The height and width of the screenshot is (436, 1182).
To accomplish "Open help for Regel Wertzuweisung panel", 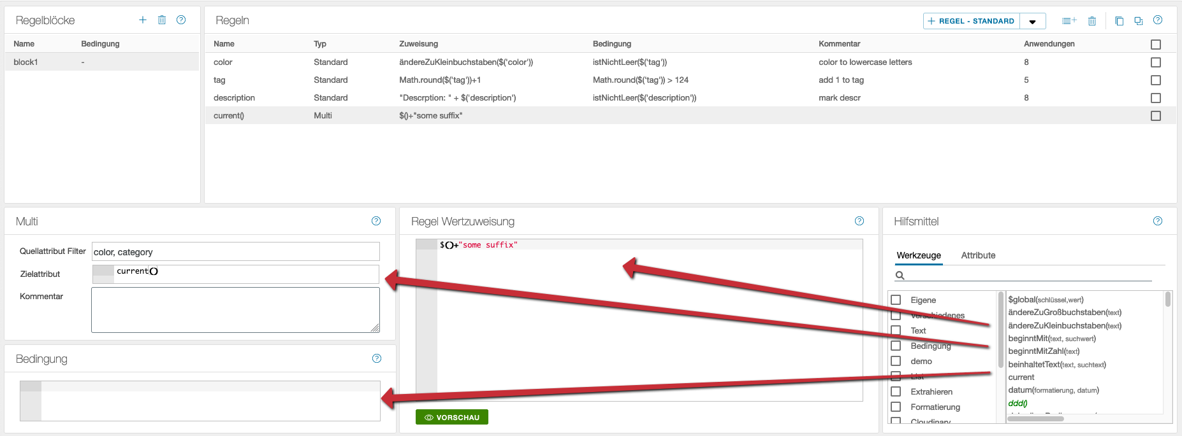I will point(859,221).
